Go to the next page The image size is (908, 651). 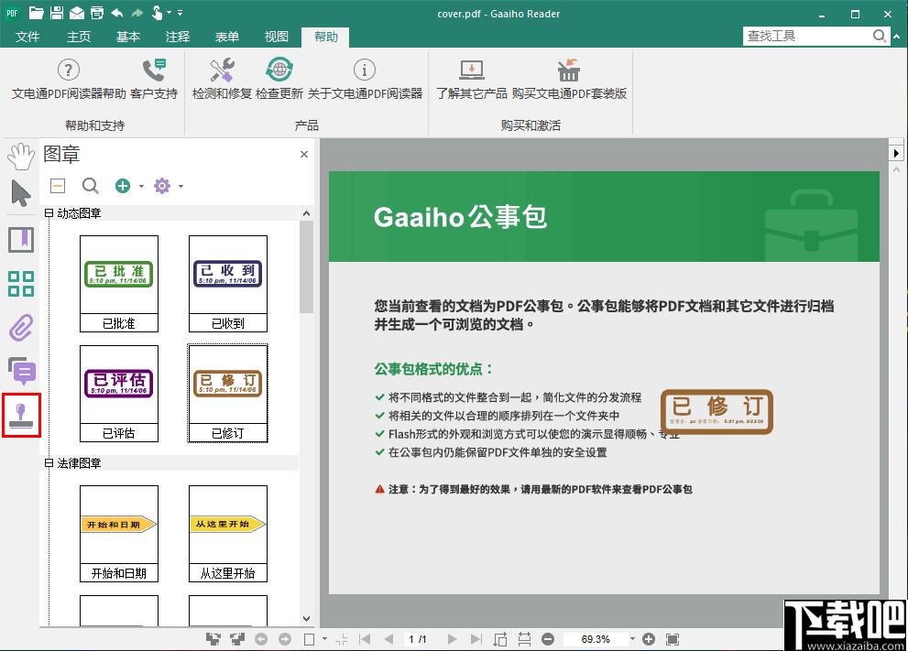452,639
